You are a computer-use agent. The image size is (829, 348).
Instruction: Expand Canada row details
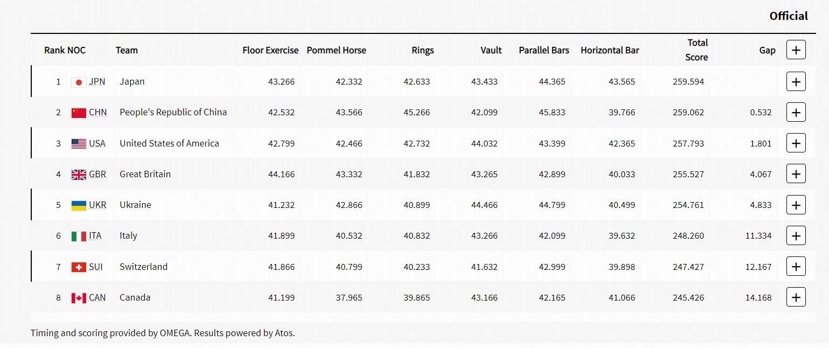tap(796, 297)
